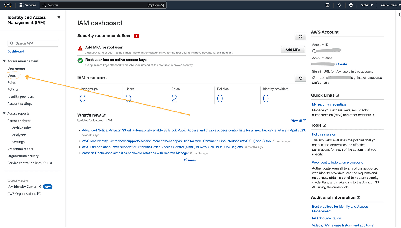Open the Global region dropdown
This screenshot has width=401, height=228.
coord(367,5)
